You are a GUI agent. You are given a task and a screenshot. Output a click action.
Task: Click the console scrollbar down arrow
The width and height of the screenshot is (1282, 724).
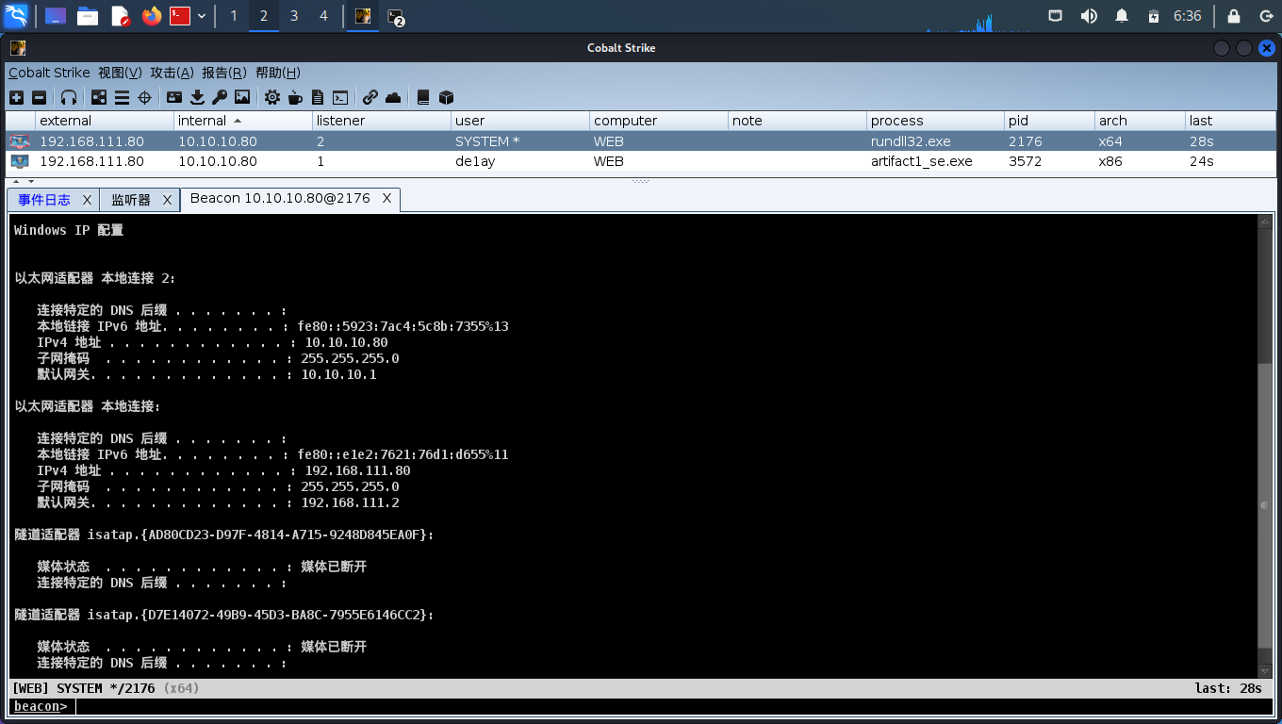[x=1265, y=670]
